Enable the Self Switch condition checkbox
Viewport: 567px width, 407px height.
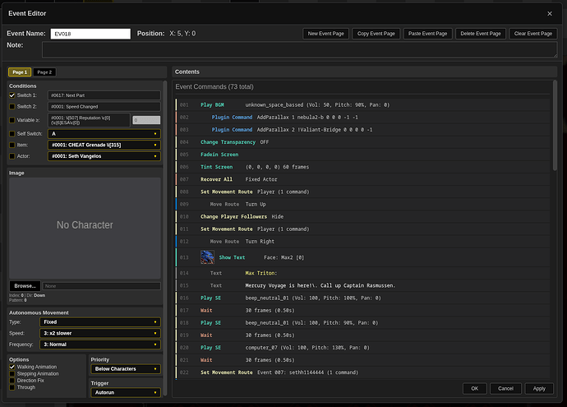click(12, 134)
